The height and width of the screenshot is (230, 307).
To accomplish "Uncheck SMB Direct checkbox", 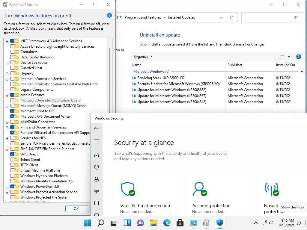I will point(12,154).
